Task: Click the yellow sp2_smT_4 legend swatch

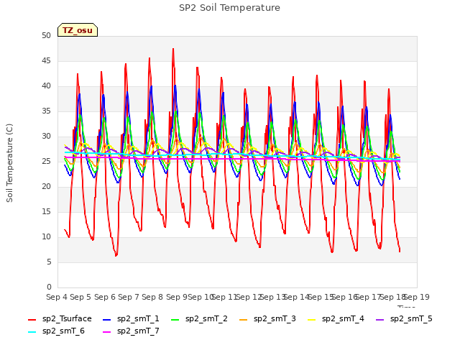Action: (x=311, y=320)
